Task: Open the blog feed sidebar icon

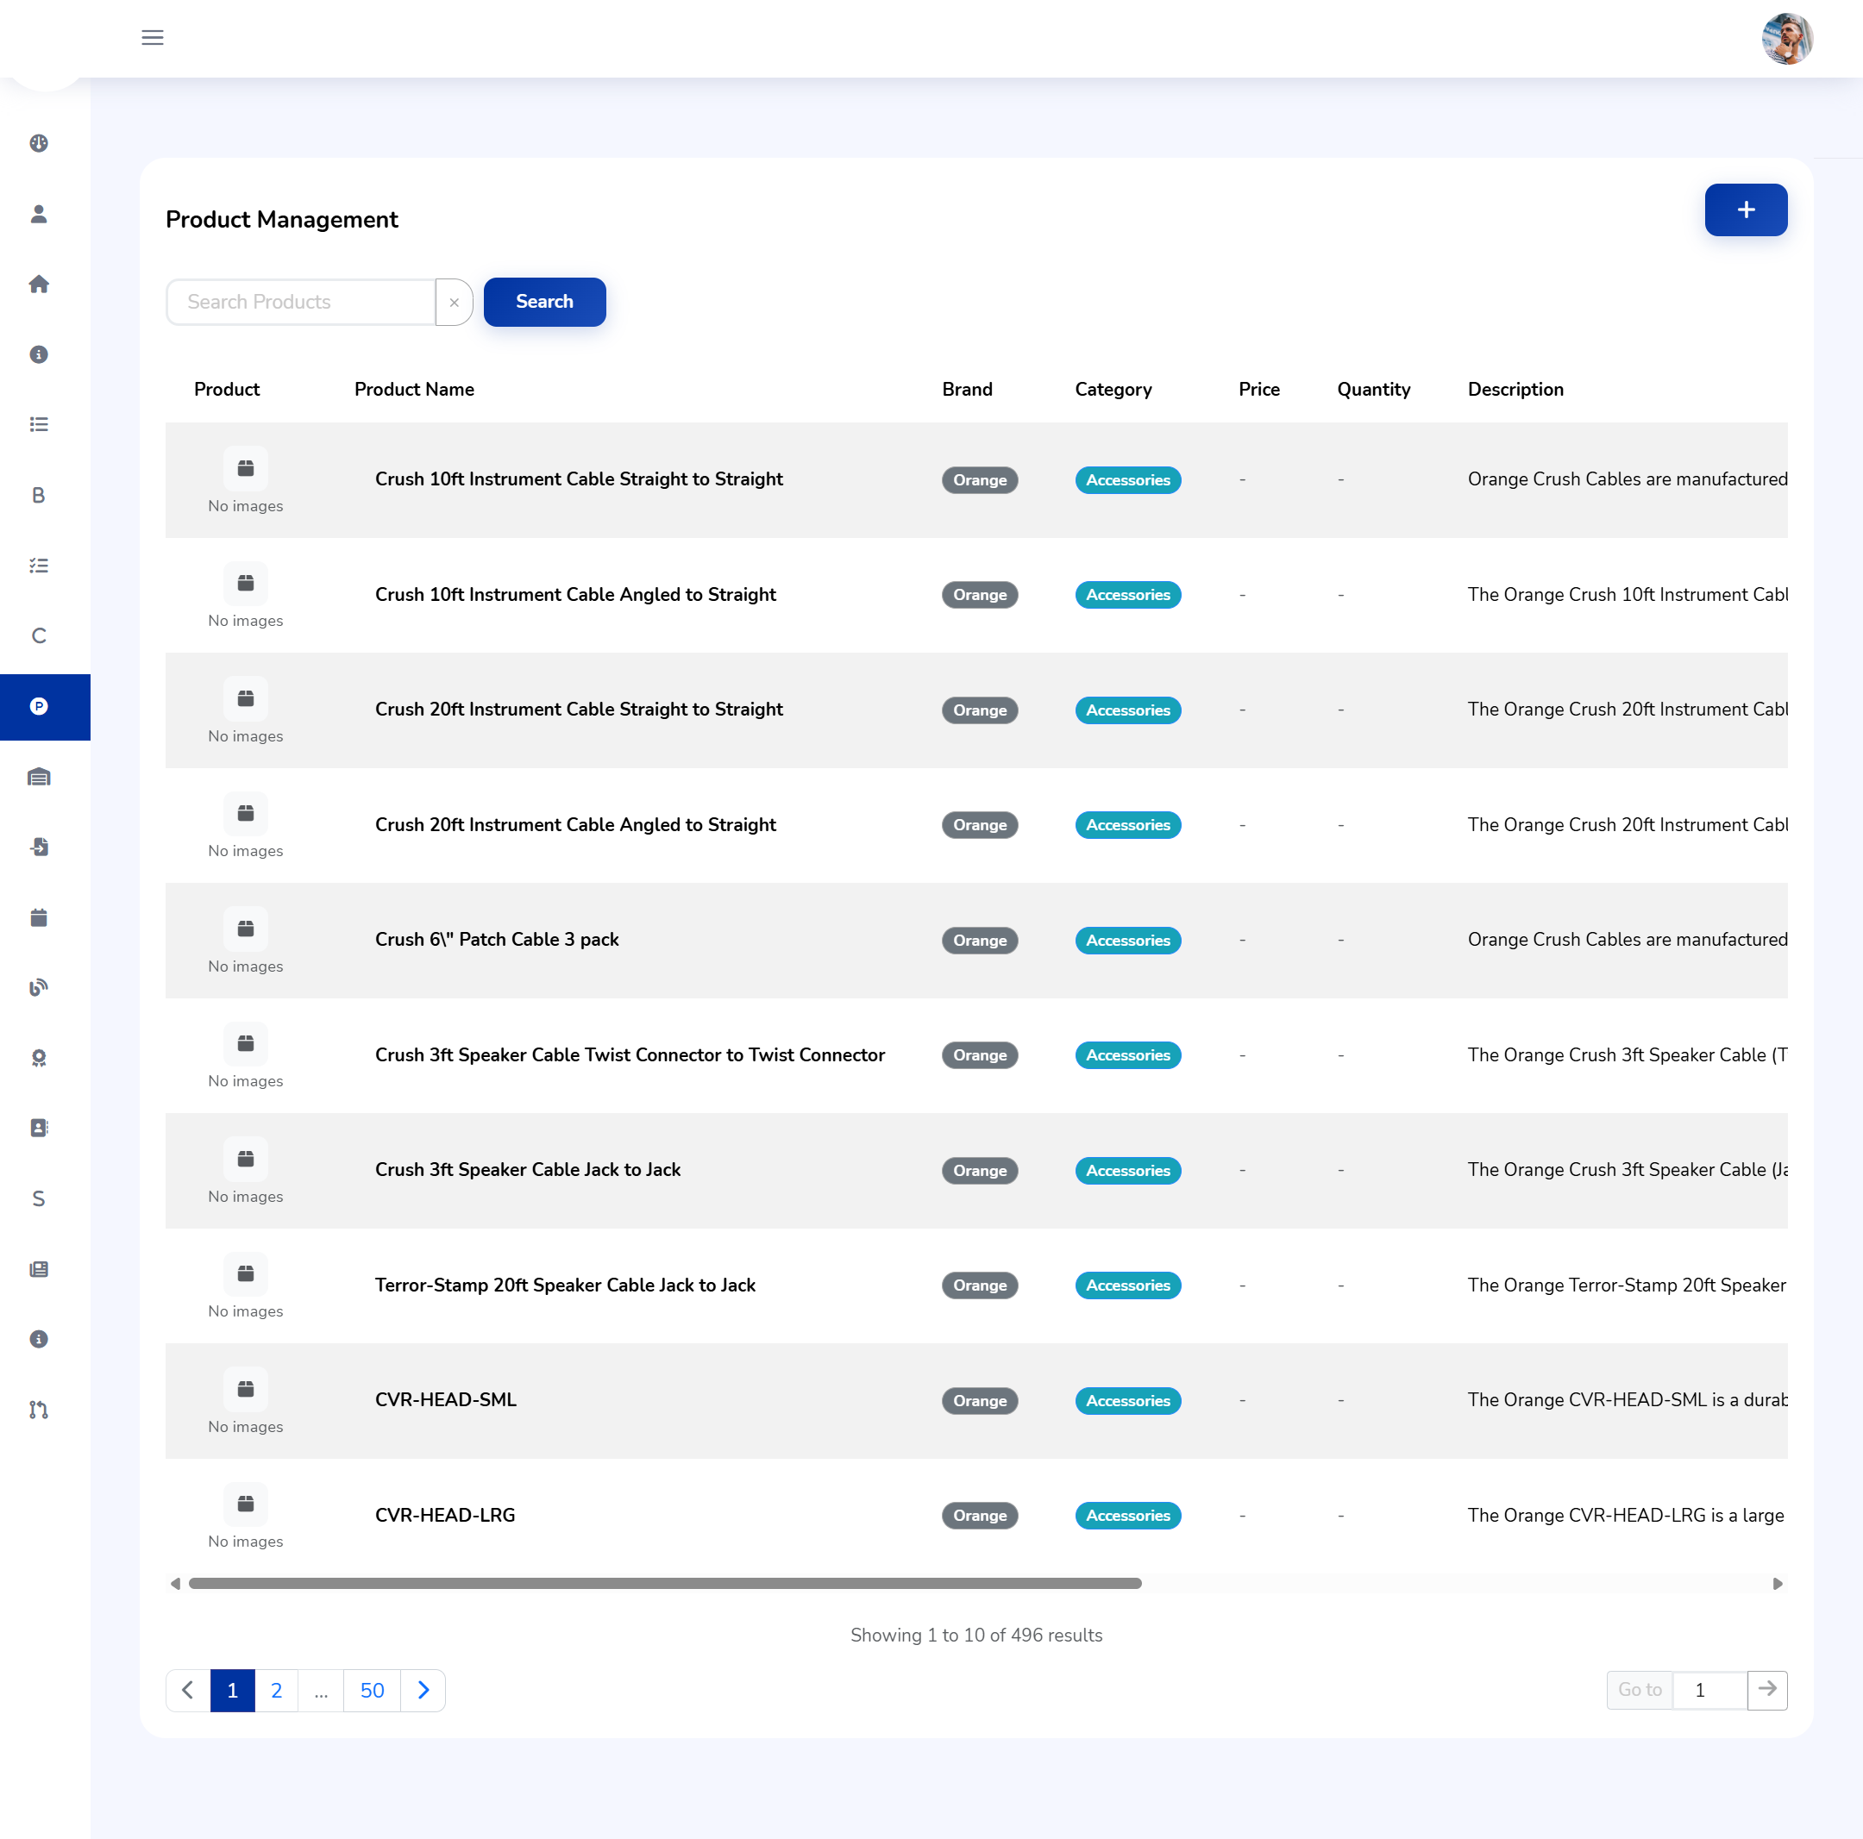Action: (39, 987)
